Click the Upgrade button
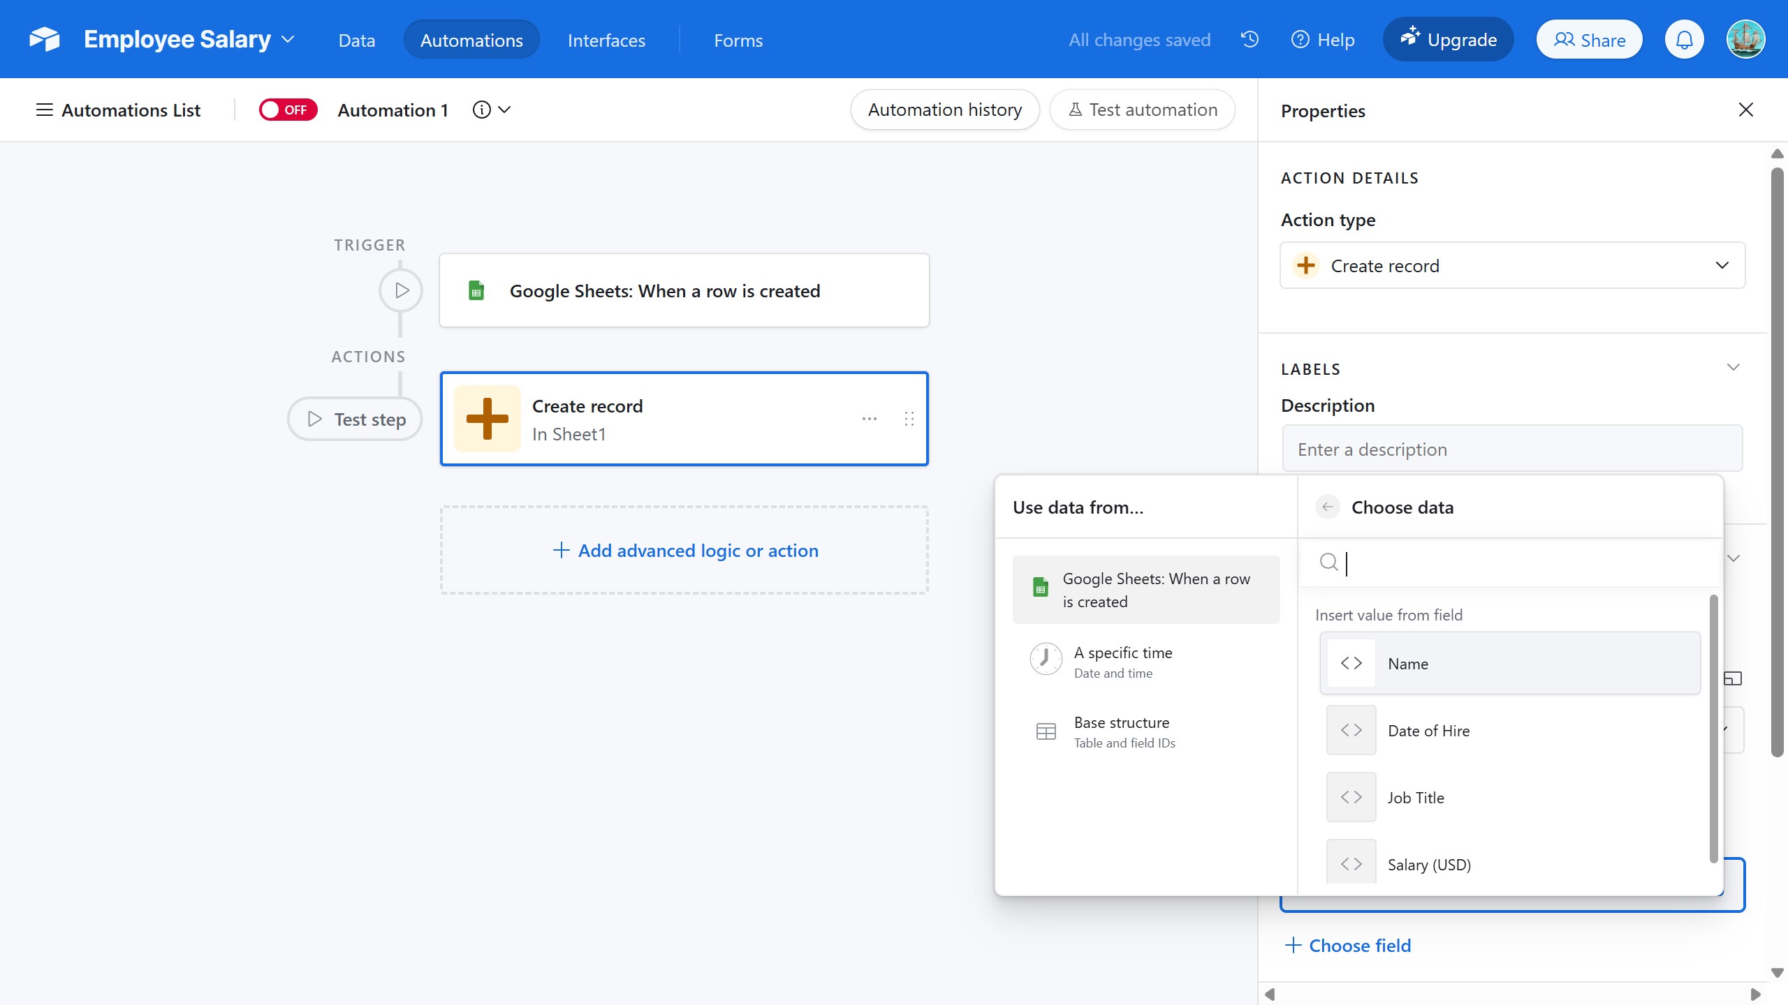Screen dimensions: 1788x1005 tap(1449, 39)
